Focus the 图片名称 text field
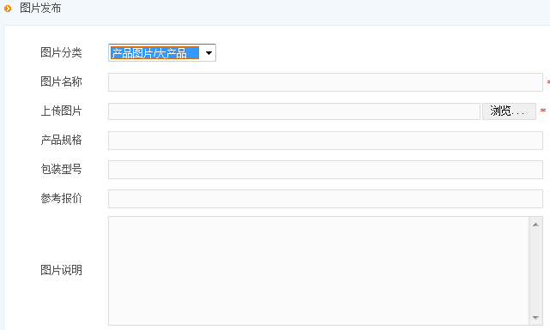550x330 pixels. pos(325,82)
